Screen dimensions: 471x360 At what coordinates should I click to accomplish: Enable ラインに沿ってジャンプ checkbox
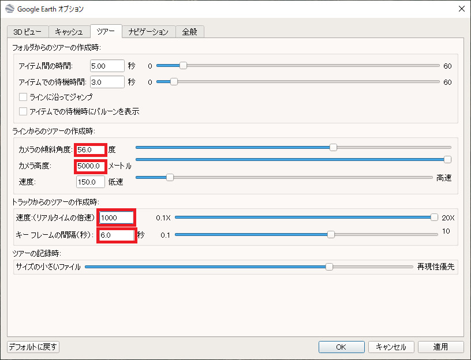point(23,97)
